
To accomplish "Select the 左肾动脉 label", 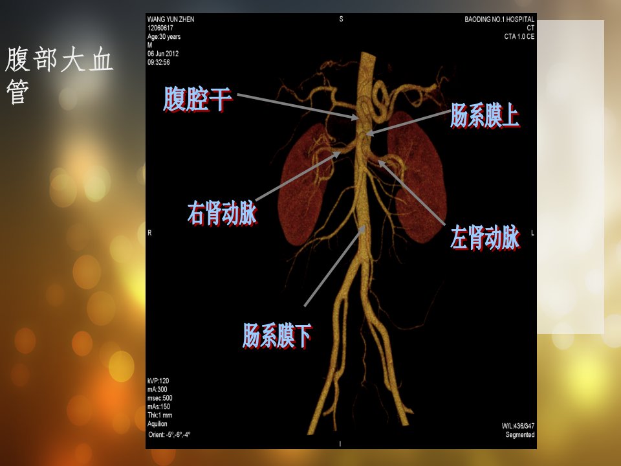I will coord(485,238).
